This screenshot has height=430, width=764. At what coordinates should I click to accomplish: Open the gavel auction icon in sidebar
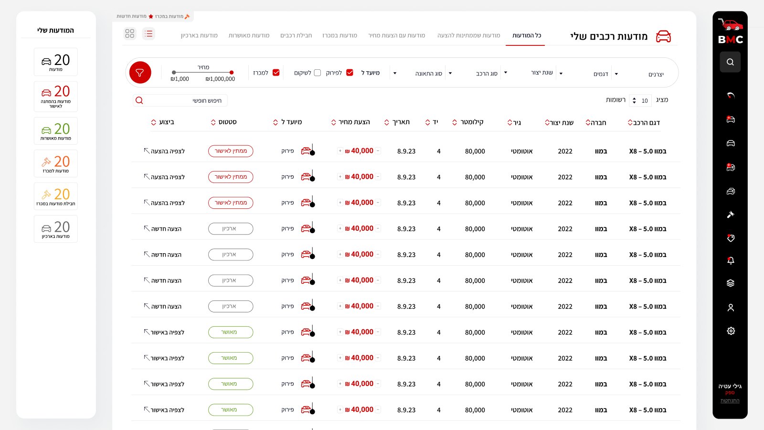731,215
